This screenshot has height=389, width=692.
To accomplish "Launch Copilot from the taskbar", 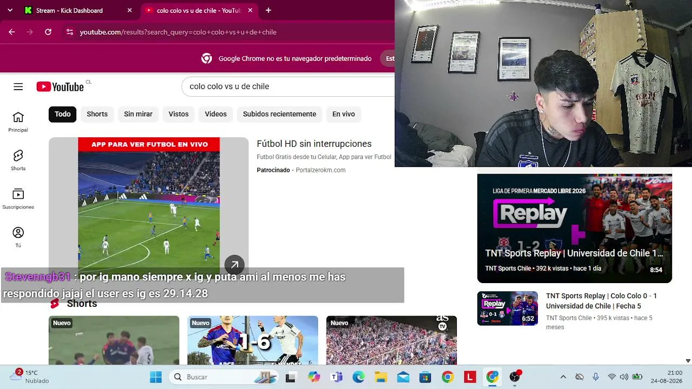I will pos(314,377).
